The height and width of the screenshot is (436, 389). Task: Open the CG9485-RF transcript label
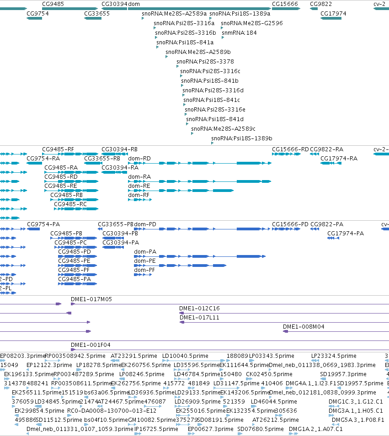[58, 149]
